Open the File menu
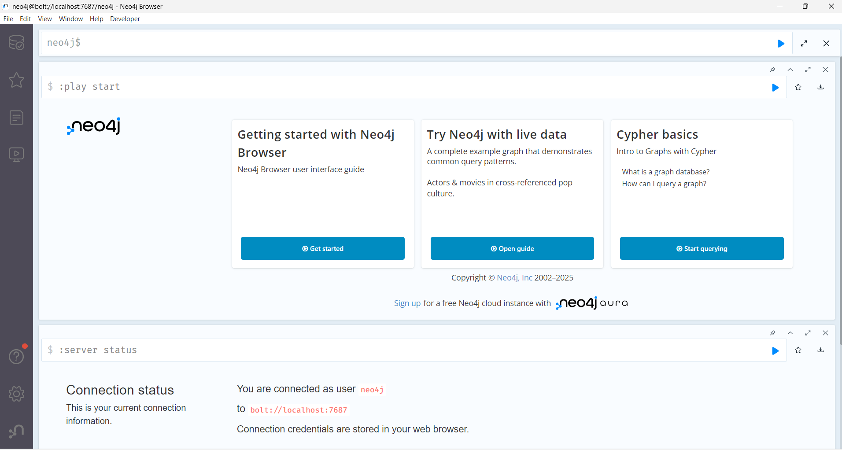The height and width of the screenshot is (450, 842). 8,19
